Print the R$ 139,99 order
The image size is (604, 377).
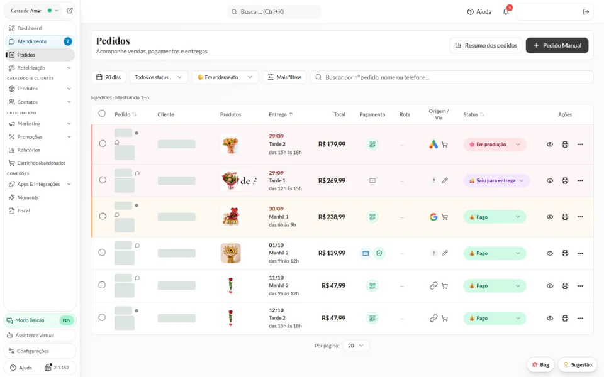click(x=565, y=253)
